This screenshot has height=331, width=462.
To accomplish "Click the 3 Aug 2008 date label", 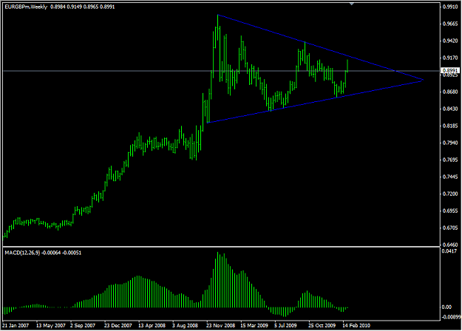I will tap(185, 325).
